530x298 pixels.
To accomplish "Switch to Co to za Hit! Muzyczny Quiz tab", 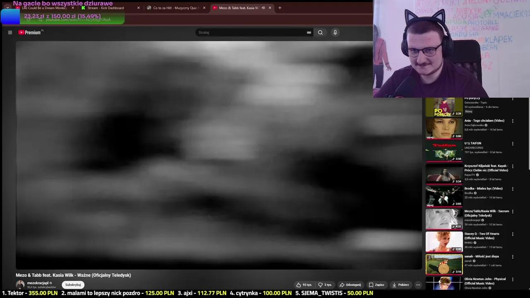I will [x=176, y=8].
